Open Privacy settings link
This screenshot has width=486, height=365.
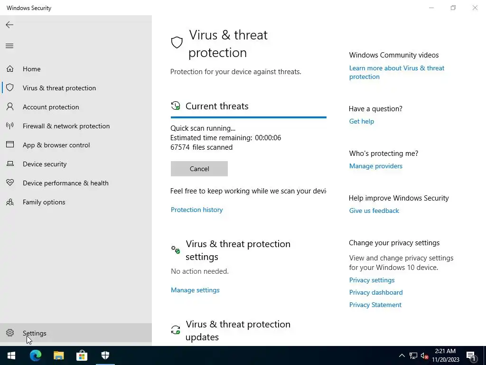[x=372, y=280]
